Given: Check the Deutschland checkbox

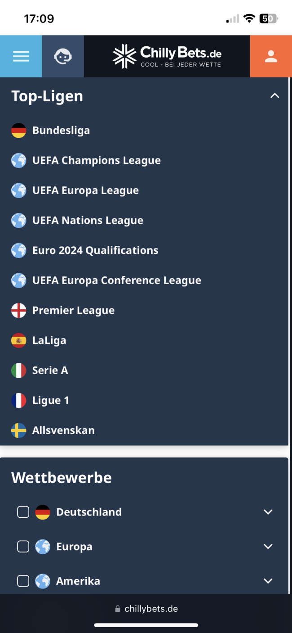Looking at the screenshot, I should point(23,512).
